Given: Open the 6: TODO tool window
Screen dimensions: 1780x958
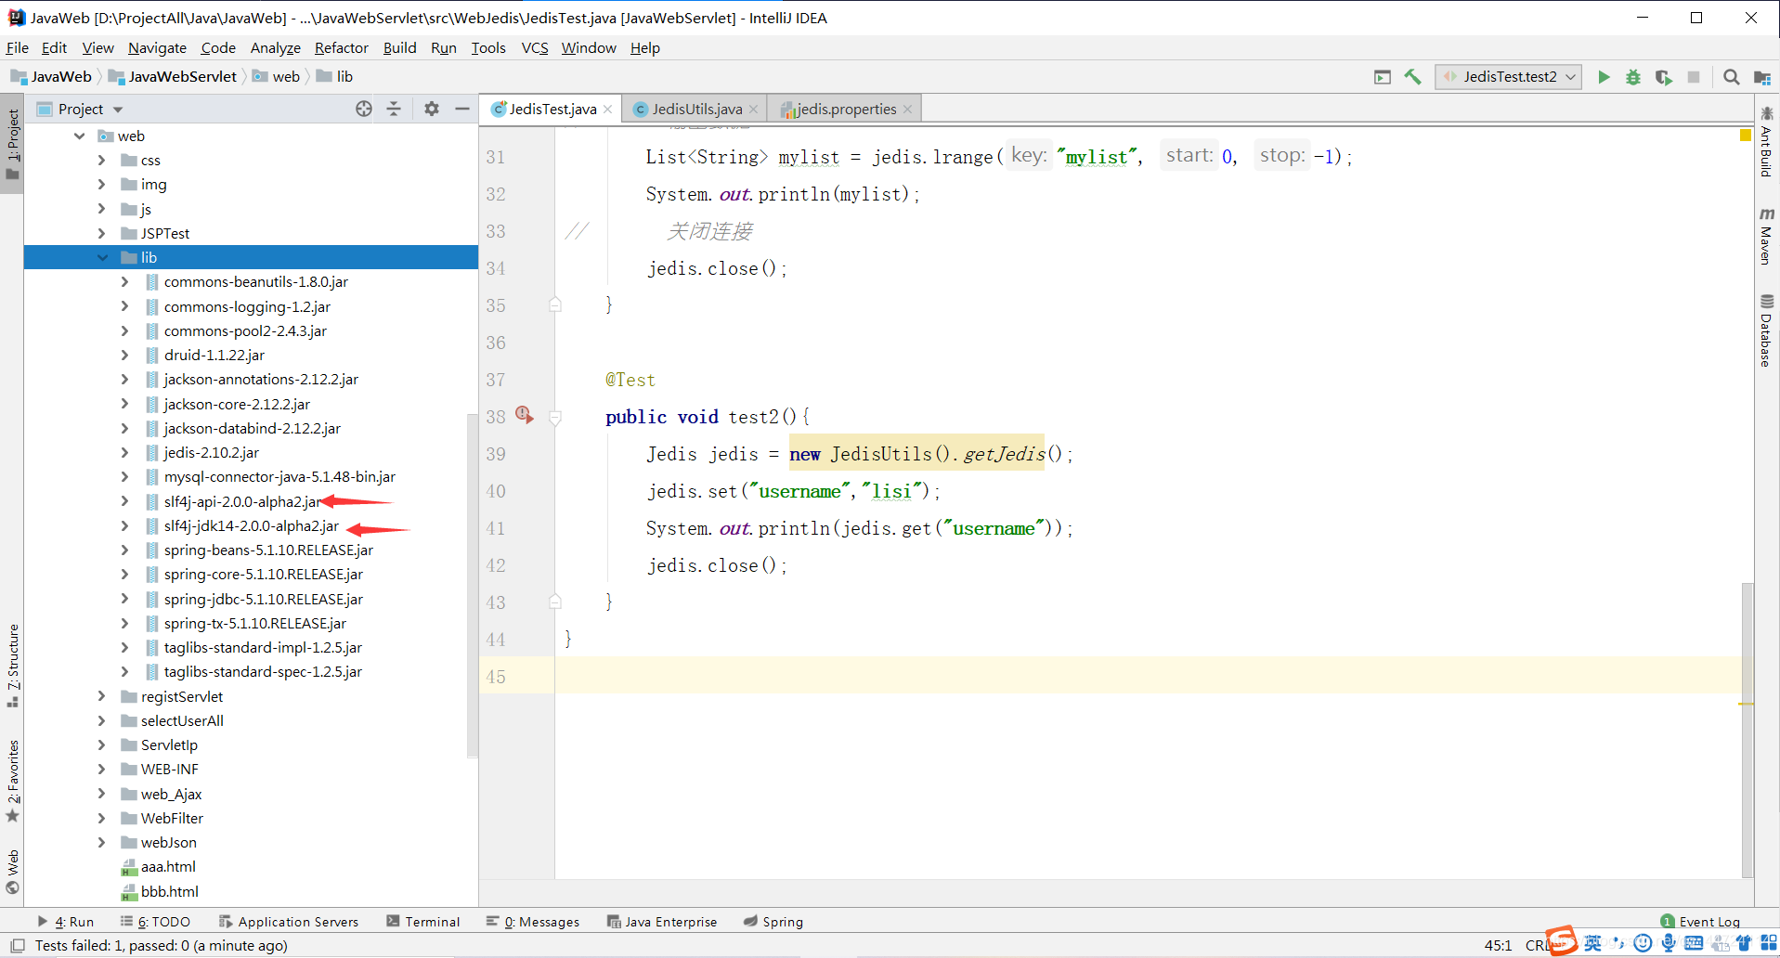Looking at the screenshot, I should 156,922.
